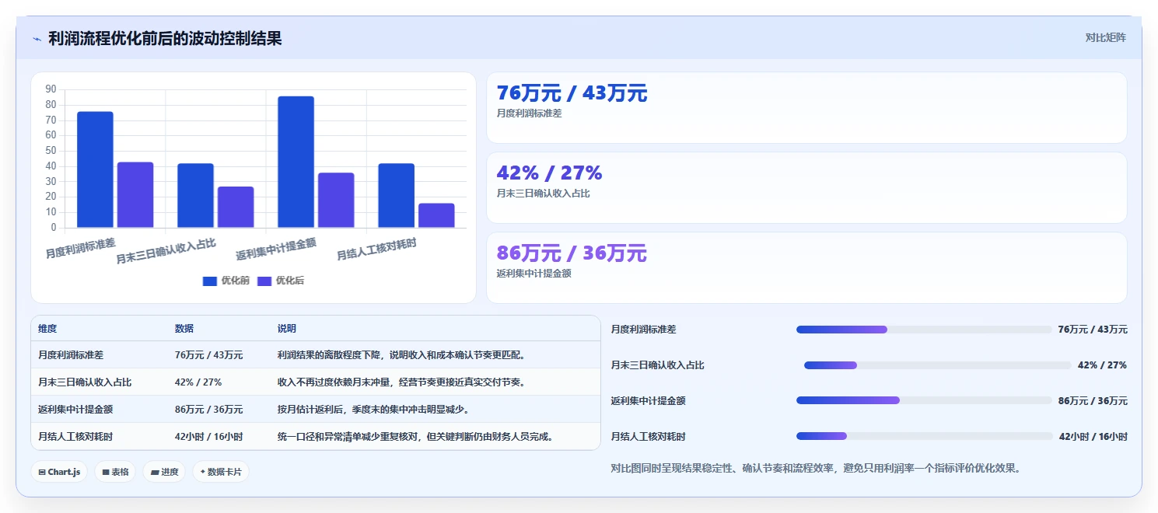Click the 数据卡片 tag chip
Screen dimensions: 1158x513
pos(221,471)
